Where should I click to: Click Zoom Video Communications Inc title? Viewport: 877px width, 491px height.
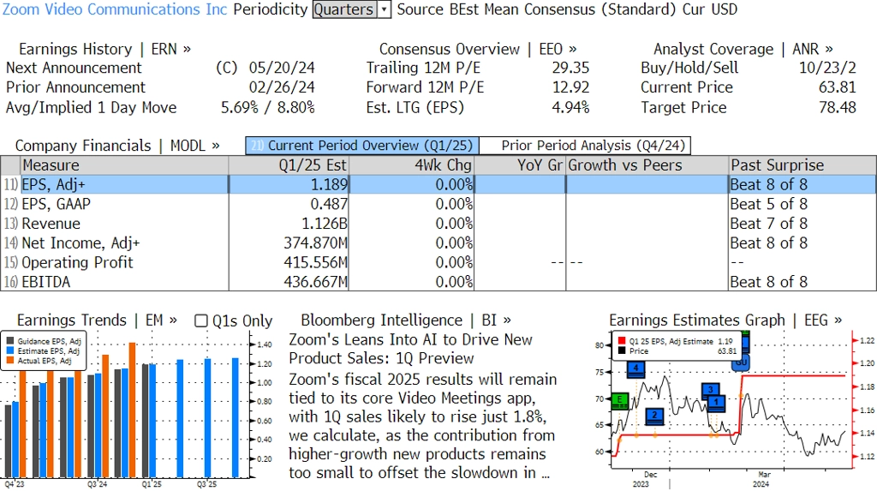pyautogui.click(x=115, y=9)
